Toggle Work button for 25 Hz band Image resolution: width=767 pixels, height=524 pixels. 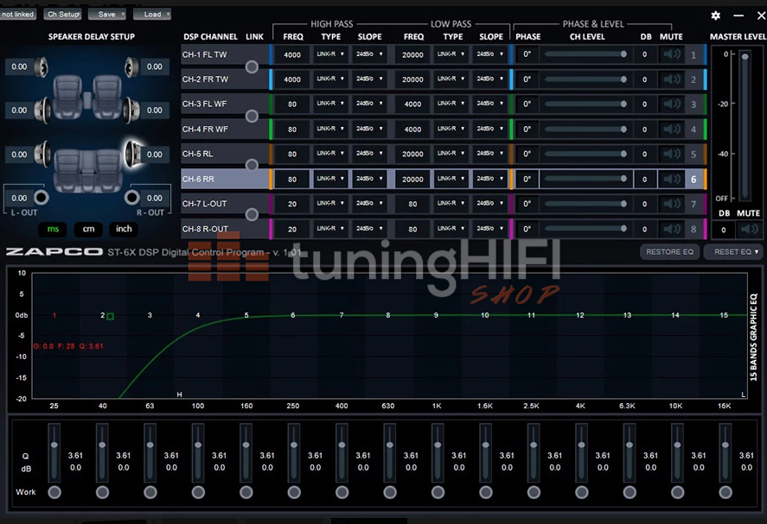coord(54,492)
